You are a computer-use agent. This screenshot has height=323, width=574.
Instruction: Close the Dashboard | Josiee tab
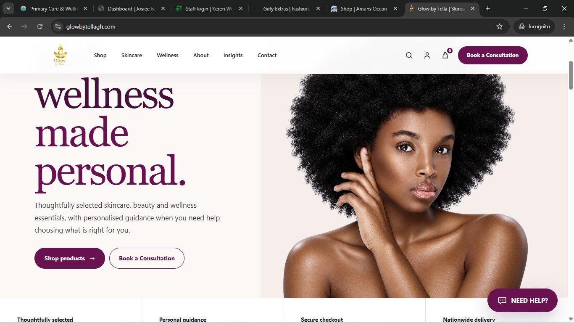click(x=163, y=8)
